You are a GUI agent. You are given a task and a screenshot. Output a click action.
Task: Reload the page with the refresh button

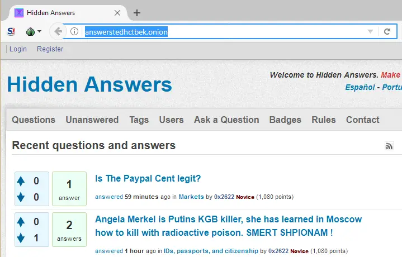point(387,32)
